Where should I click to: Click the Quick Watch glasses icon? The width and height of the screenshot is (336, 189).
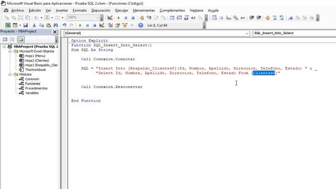193,18
